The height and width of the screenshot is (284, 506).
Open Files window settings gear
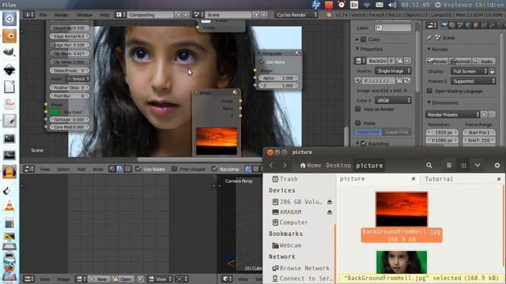click(x=497, y=165)
